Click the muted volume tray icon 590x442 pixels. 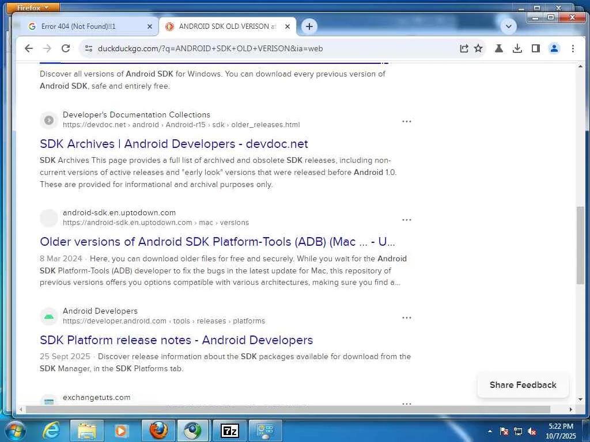[x=532, y=432]
